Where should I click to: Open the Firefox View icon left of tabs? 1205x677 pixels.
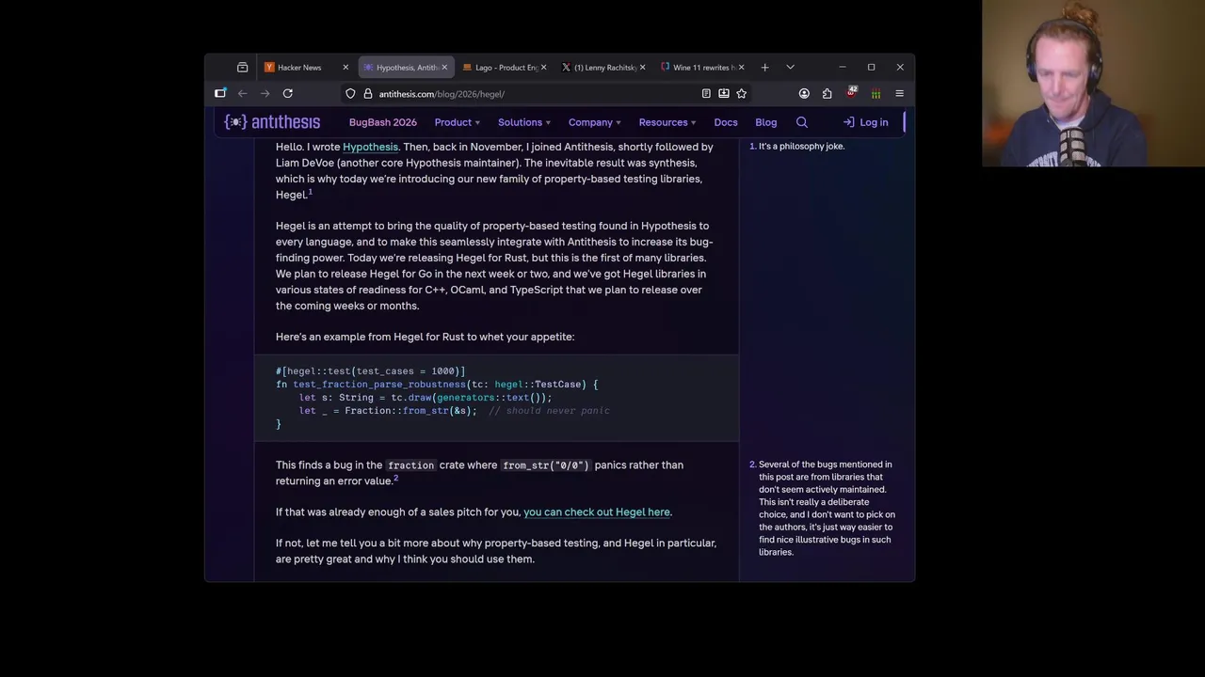[242, 68]
